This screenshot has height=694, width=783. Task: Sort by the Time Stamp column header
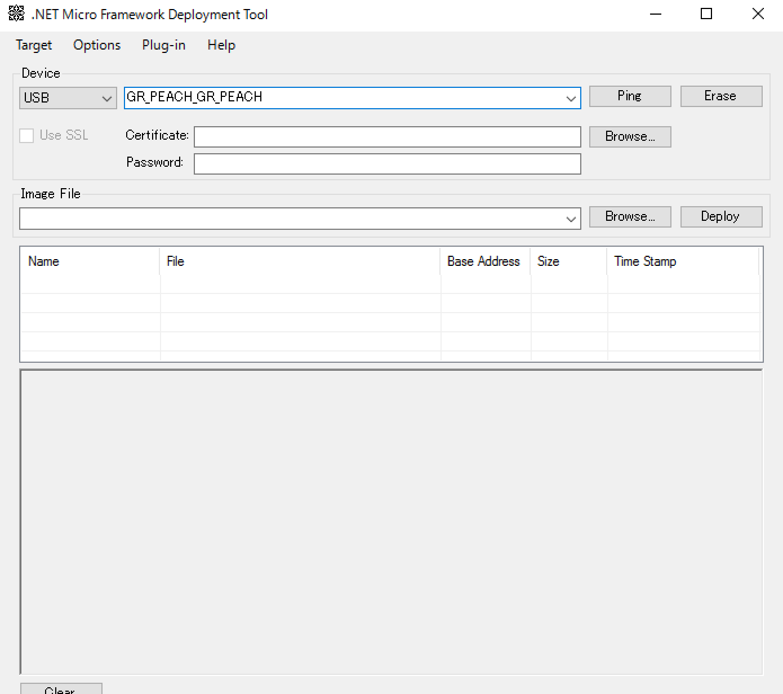(x=683, y=261)
